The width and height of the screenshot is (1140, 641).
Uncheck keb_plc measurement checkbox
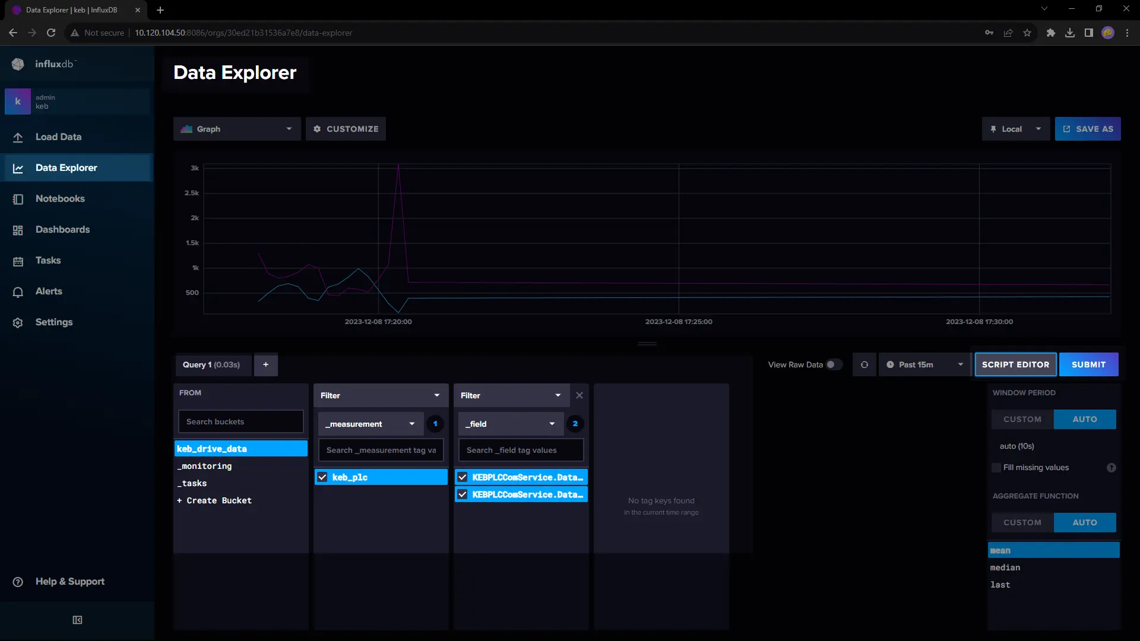(x=322, y=477)
